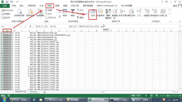Zoom in with the plus button
Image resolution: width=182 pixels, height=102 pixels.
[180, 96]
